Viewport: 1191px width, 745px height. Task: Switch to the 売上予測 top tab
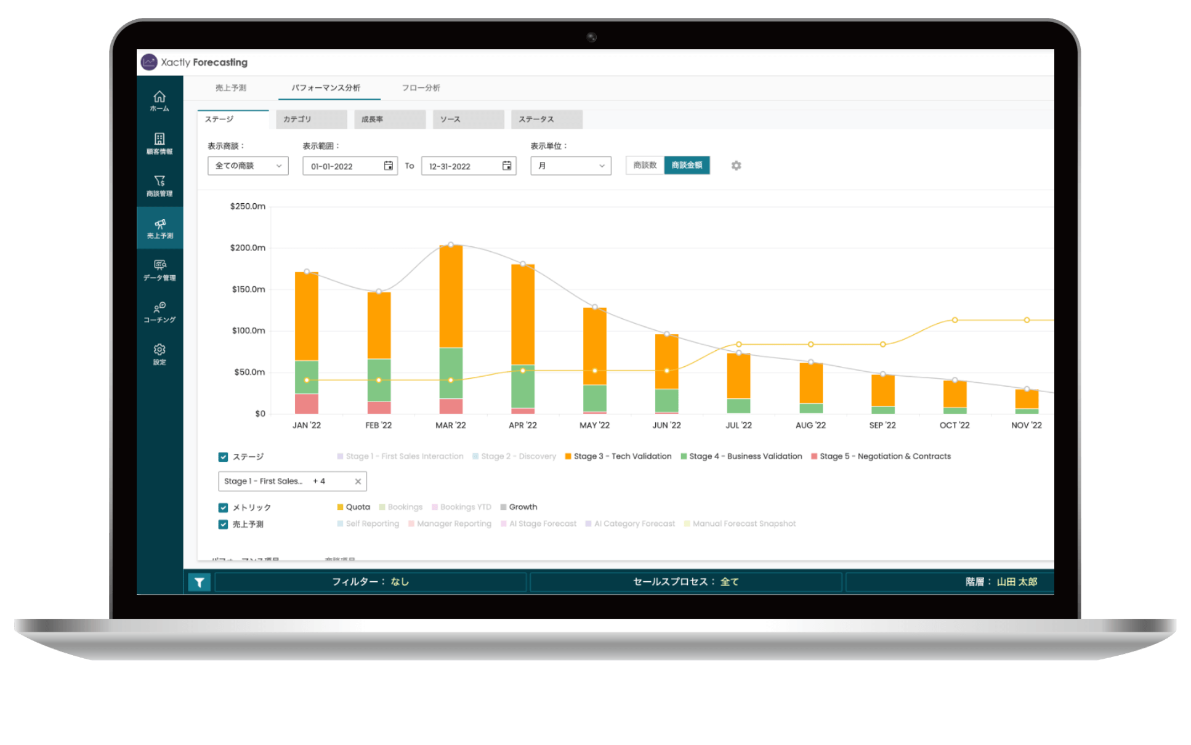click(230, 88)
